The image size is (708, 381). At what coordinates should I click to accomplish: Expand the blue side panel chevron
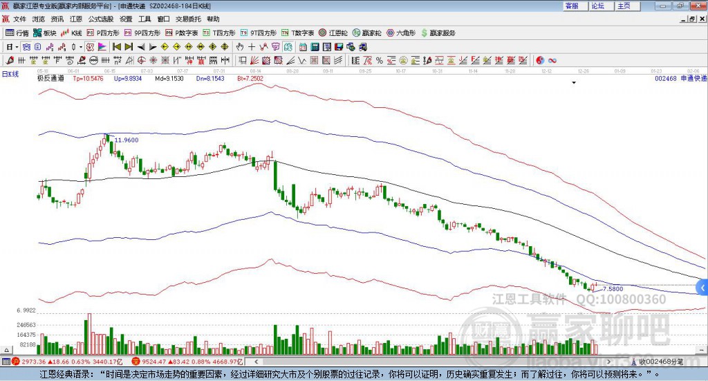[x=702, y=288]
